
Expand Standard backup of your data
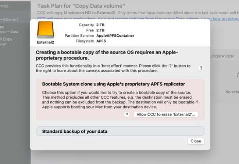click(x=120, y=131)
